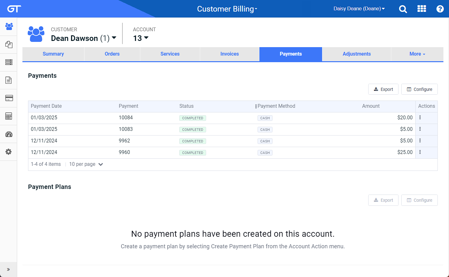
Task: Open Customers icon in left sidebar
Action: tap(9, 27)
